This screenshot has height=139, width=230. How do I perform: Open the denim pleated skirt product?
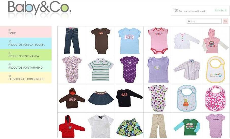[x=101, y=98]
